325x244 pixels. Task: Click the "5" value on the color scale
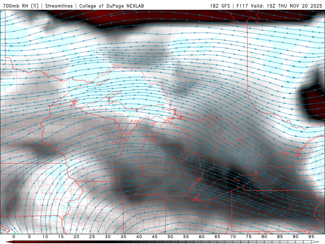pyautogui.click(x=29, y=237)
